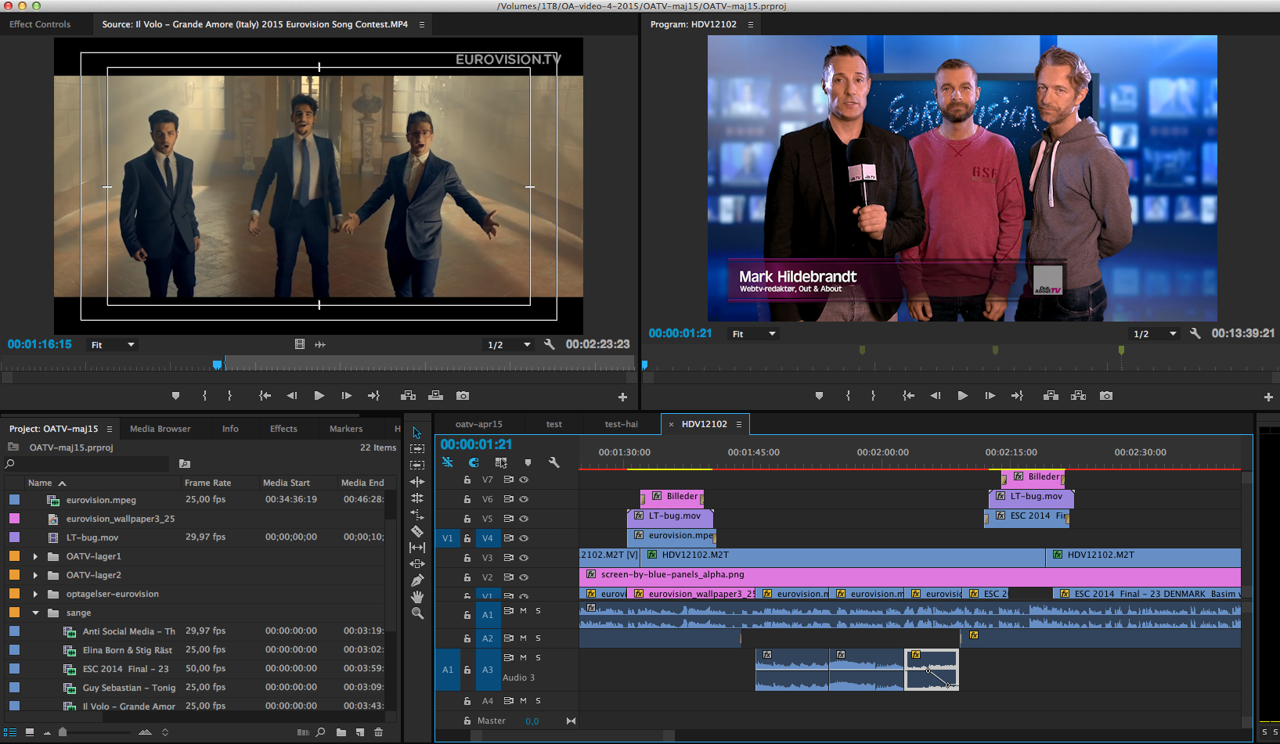Toggle lock on Master track
1280x744 pixels.
click(467, 721)
